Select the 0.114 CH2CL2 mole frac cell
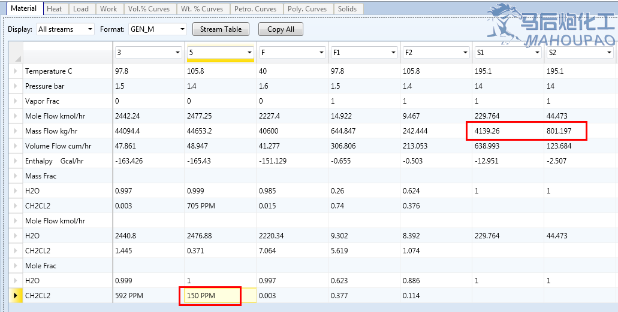This screenshot has height=312, width=618. pos(436,295)
